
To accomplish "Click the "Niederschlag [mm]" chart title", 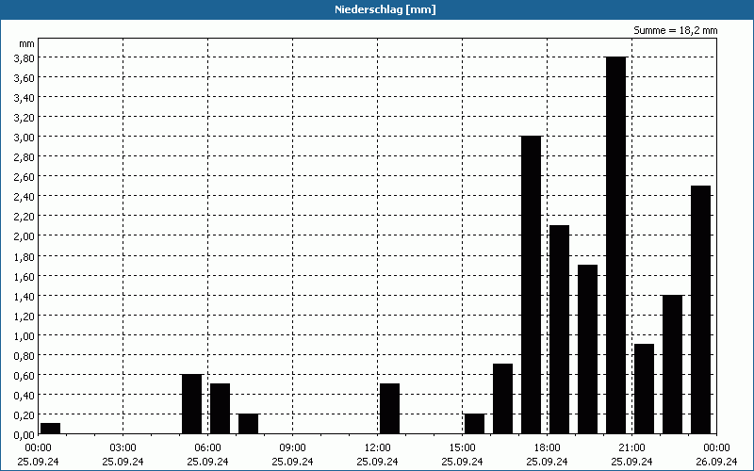I will click(x=385, y=9).
